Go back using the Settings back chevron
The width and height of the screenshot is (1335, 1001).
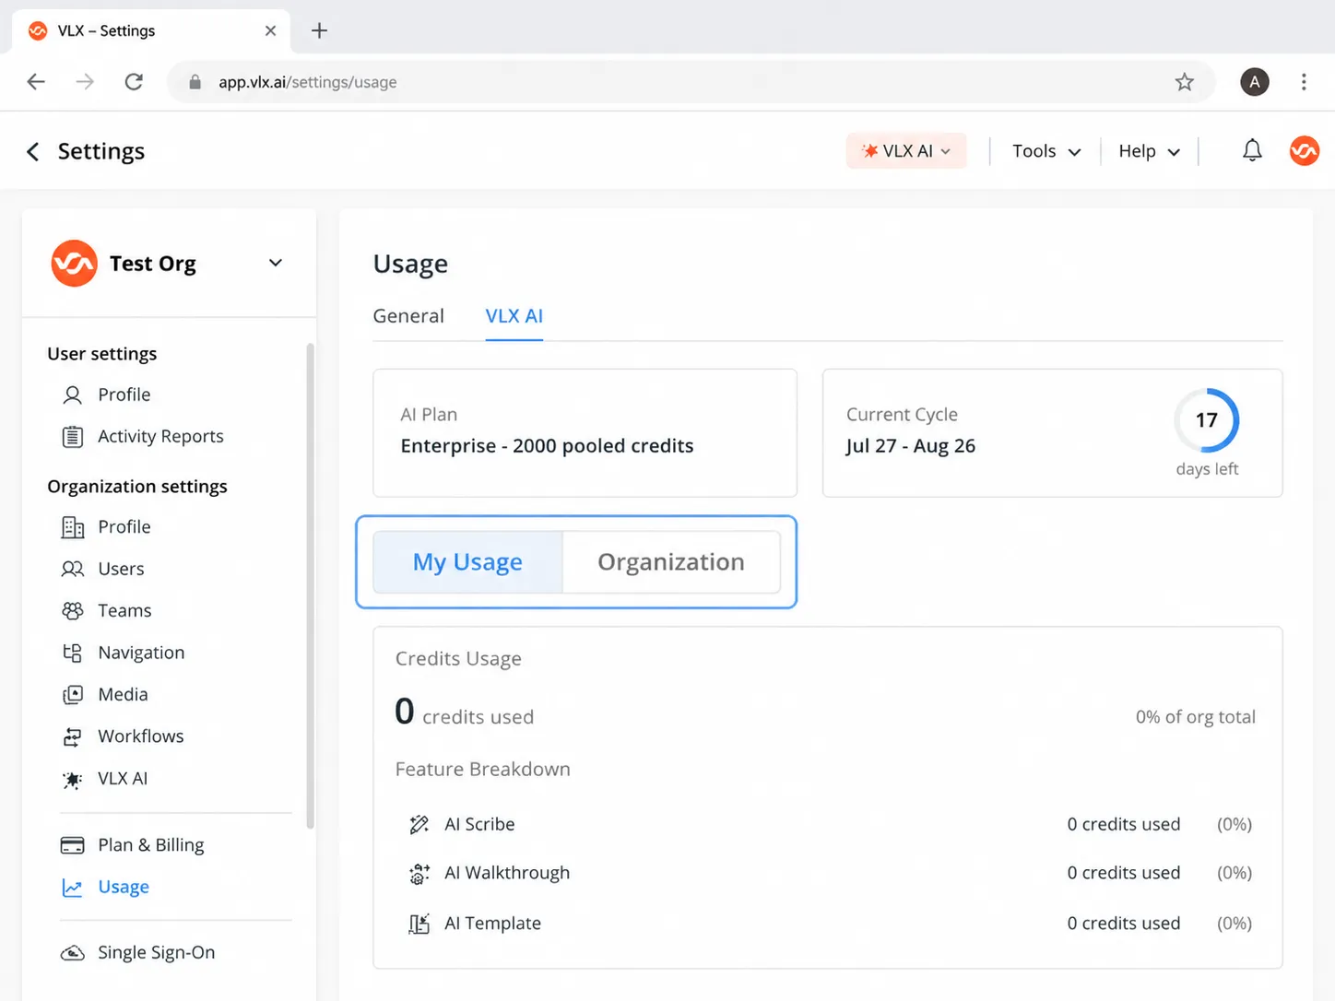coord(33,151)
